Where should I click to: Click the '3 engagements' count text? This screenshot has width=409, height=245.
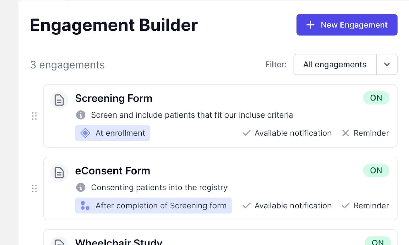click(67, 65)
